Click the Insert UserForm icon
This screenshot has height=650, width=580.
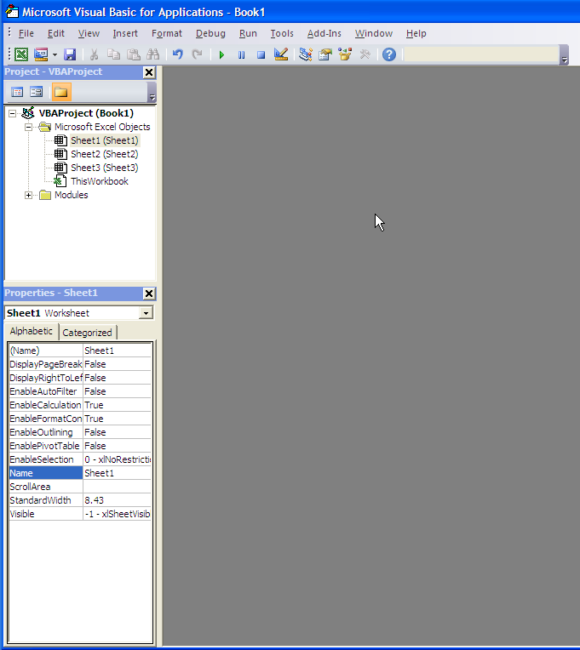41,54
